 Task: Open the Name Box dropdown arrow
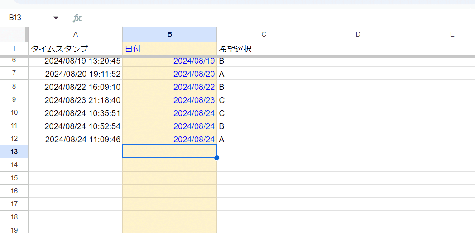click(x=56, y=18)
